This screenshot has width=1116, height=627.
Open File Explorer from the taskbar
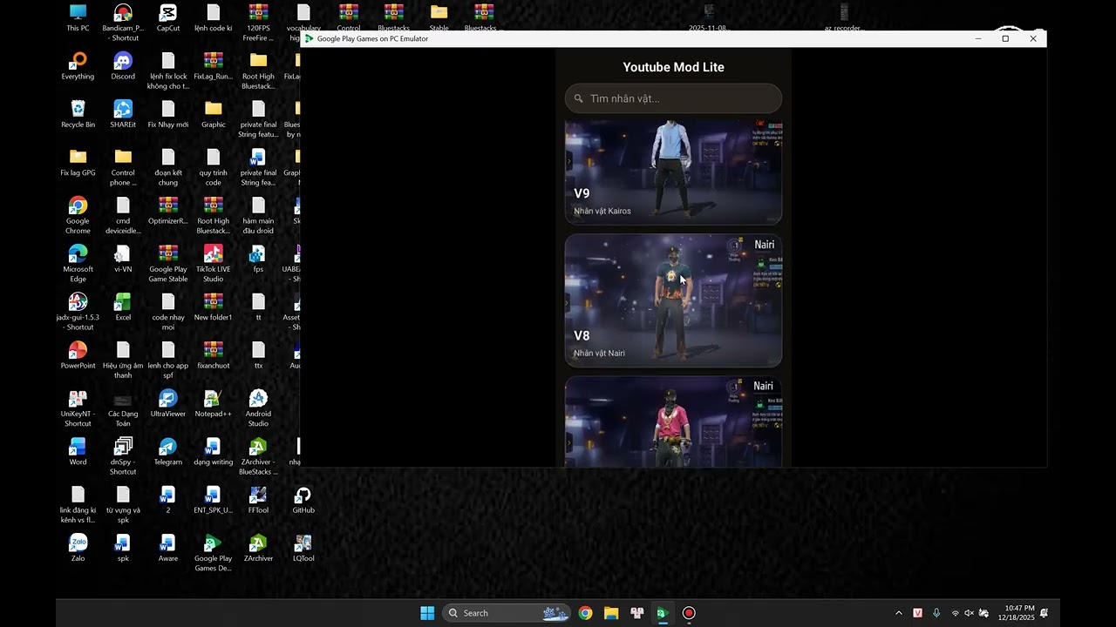pos(611,613)
